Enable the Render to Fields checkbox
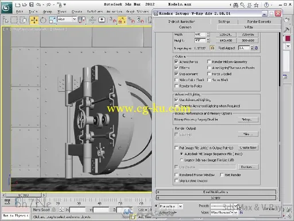Screen dimensions: 294x221 click(x=176, y=86)
